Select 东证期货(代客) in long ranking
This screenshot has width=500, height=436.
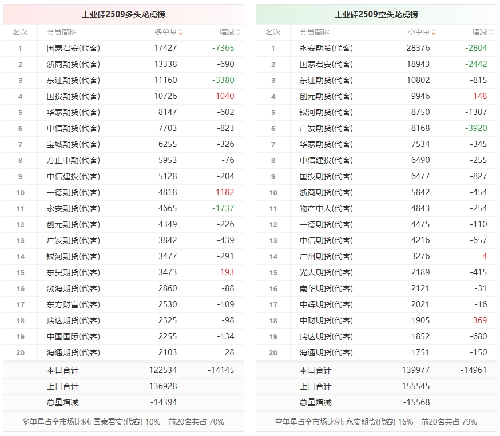(73, 80)
